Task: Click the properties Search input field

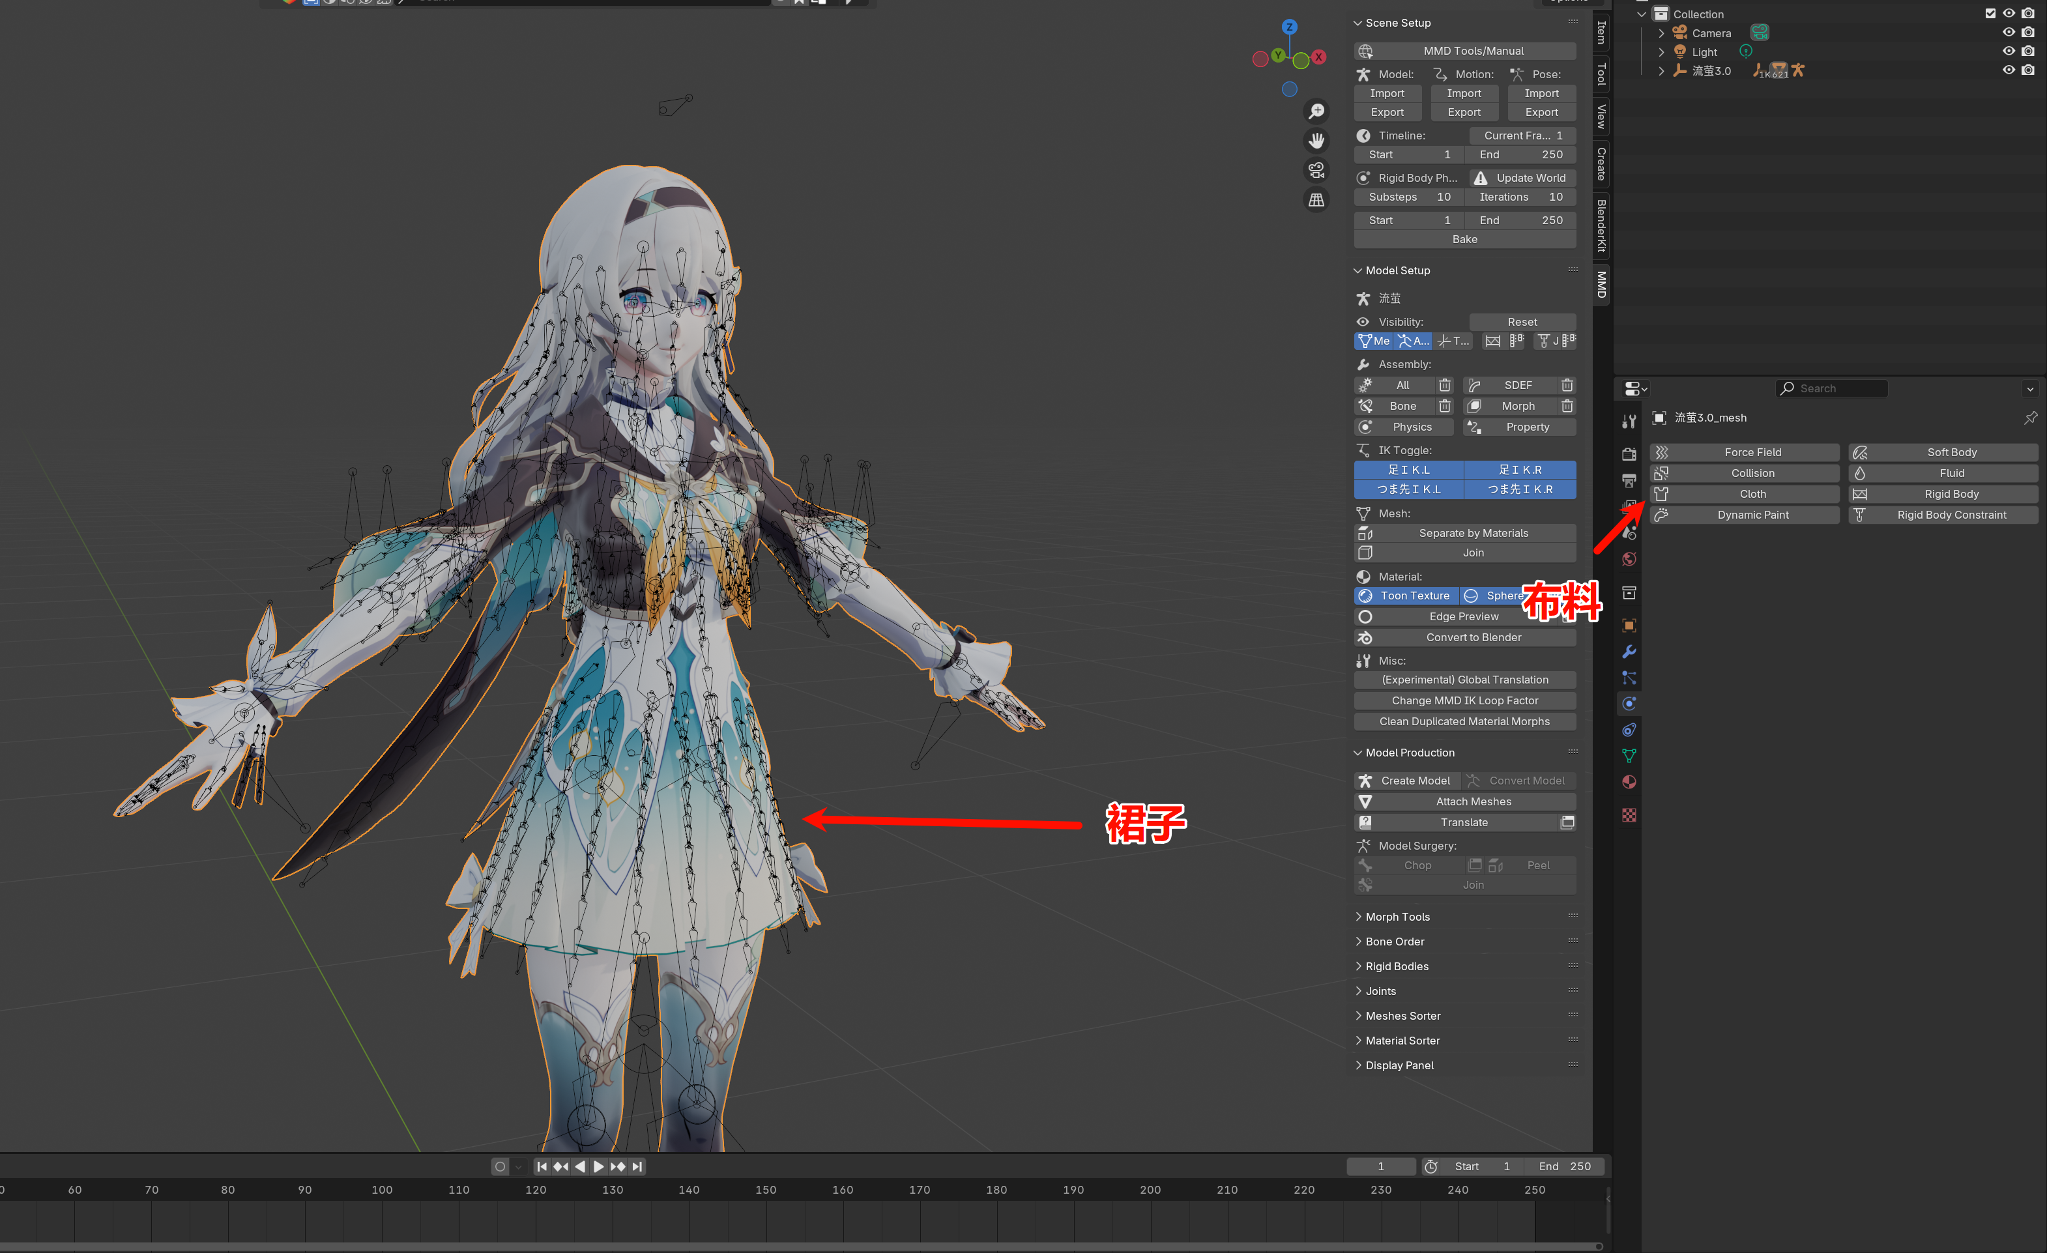Action: pos(1832,388)
